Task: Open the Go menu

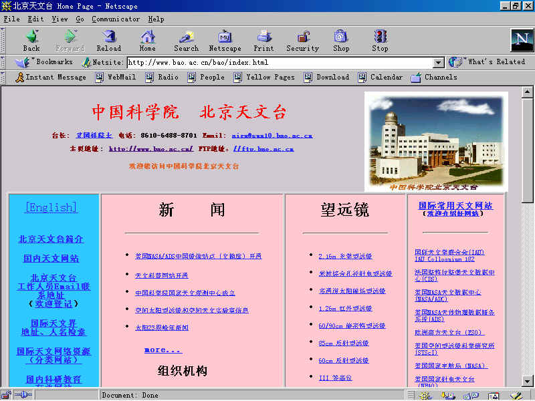Action: coord(80,19)
